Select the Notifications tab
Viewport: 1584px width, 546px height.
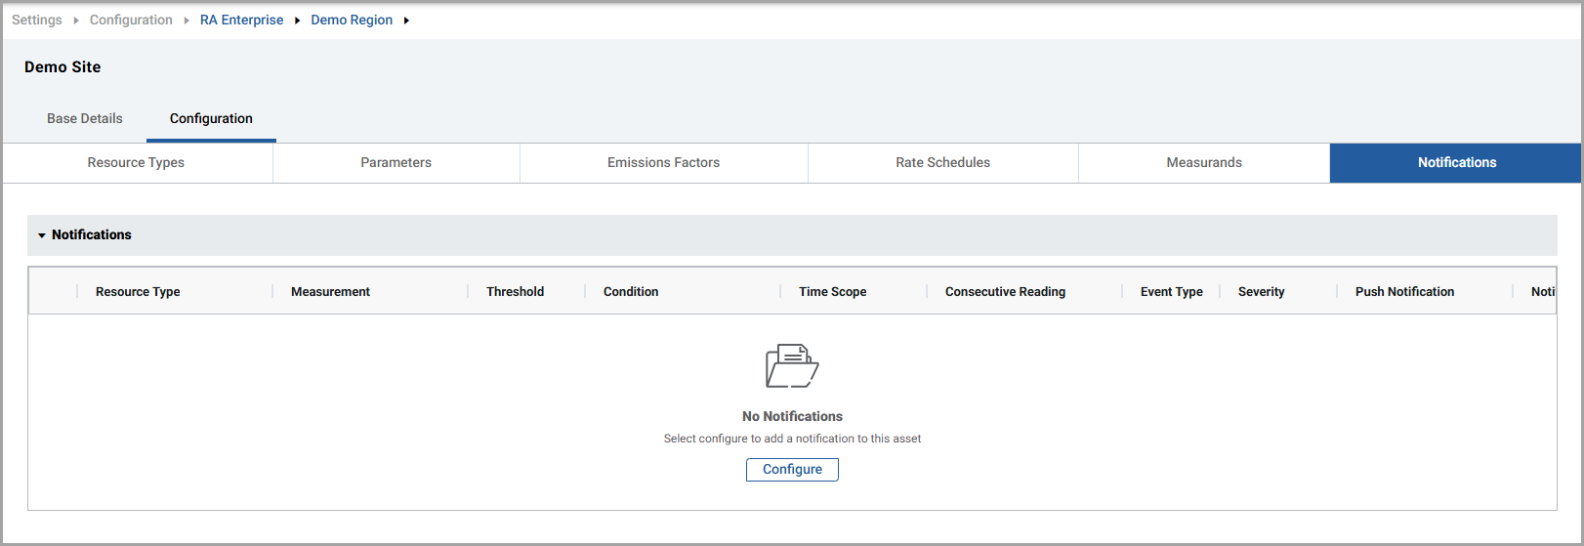coord(1456,163)
